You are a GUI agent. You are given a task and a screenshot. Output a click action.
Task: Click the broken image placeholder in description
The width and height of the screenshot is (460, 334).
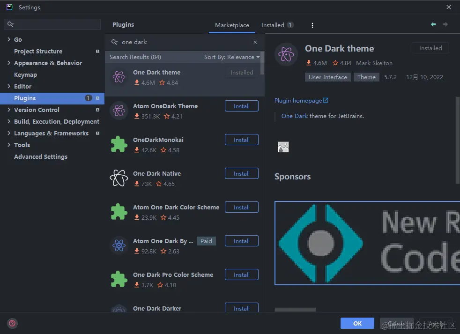click(283, 147)
